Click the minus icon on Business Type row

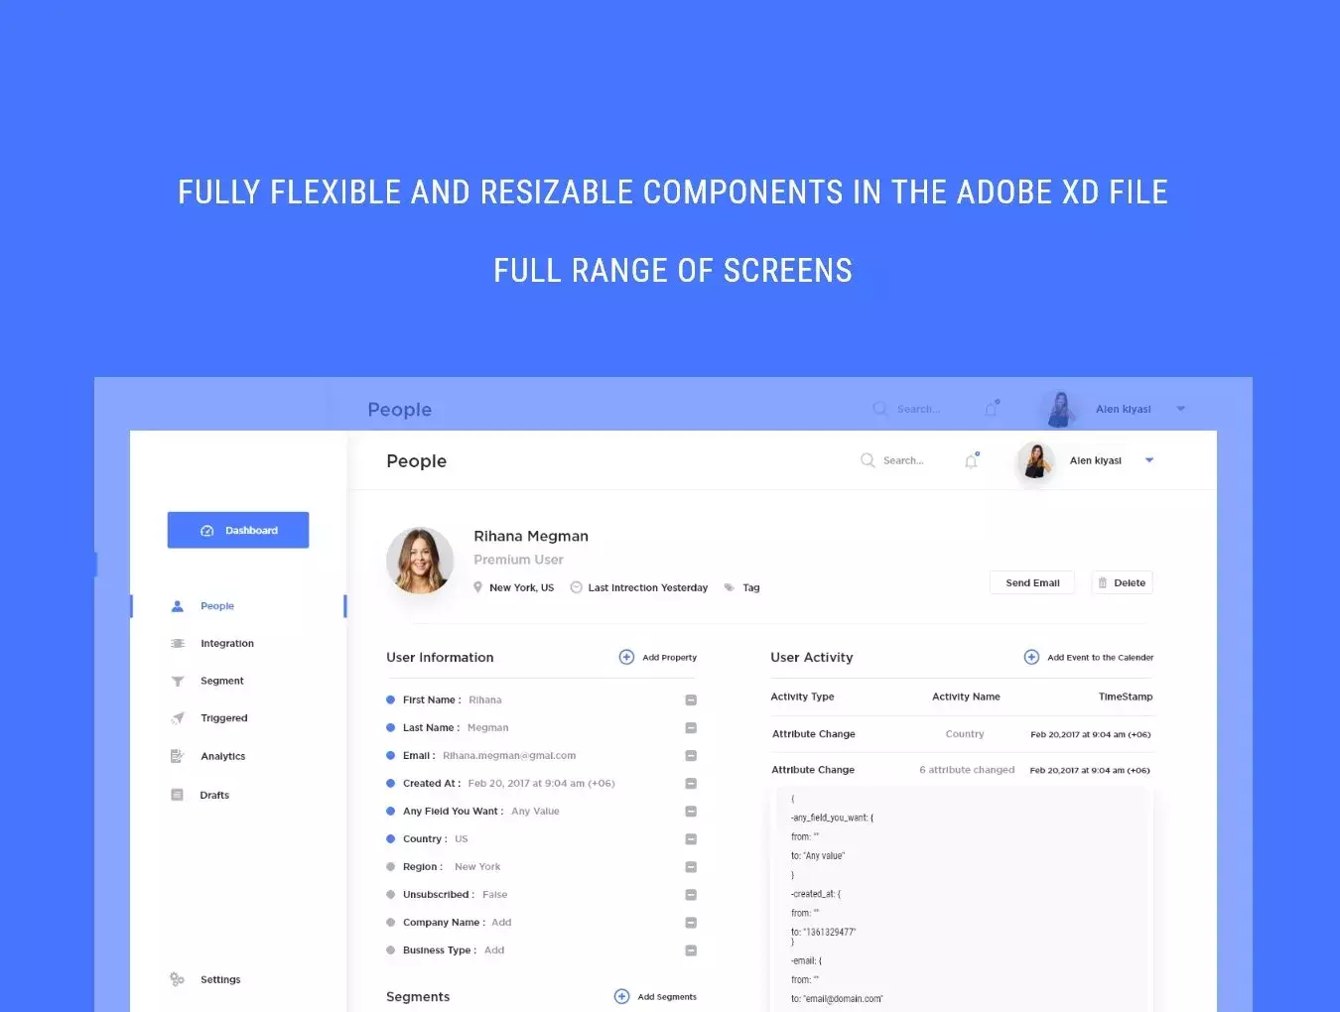[691, 950]
